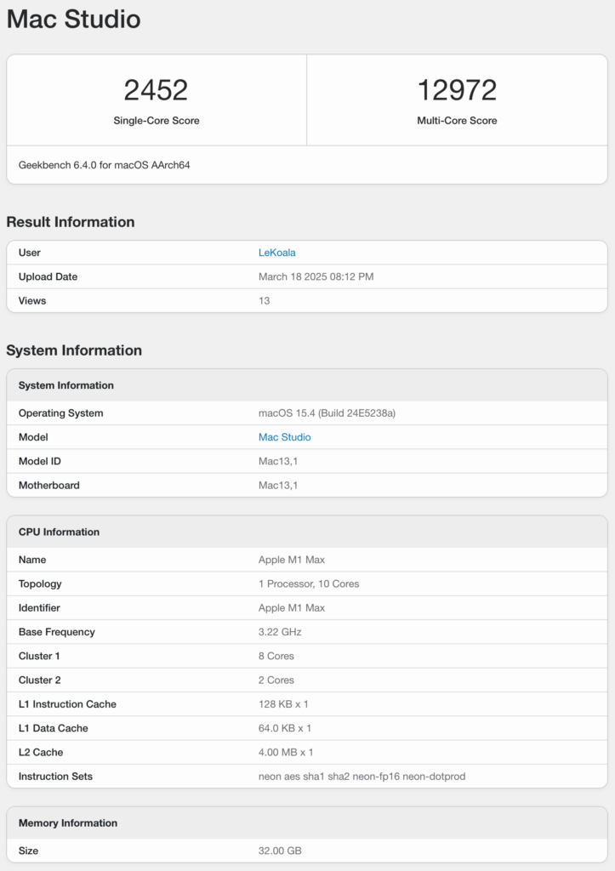This screenshot has height=871, width=615.
Task: Click the Base Frequency value 3.22 GHz
Action: [x=280, y=632]
